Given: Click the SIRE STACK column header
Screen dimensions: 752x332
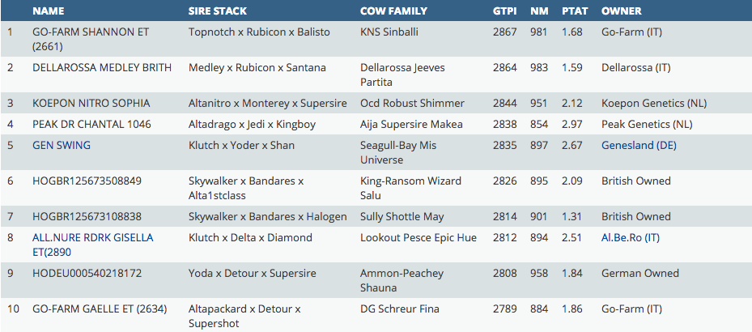Looking at the screenshot, I should 217,11.
